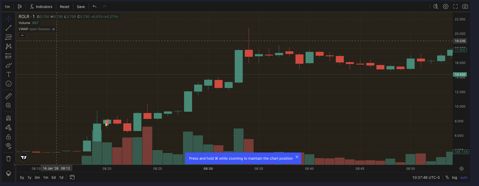Select the trend line drawing tool
This screenshot has width=479, height=186.
[9, 28]
